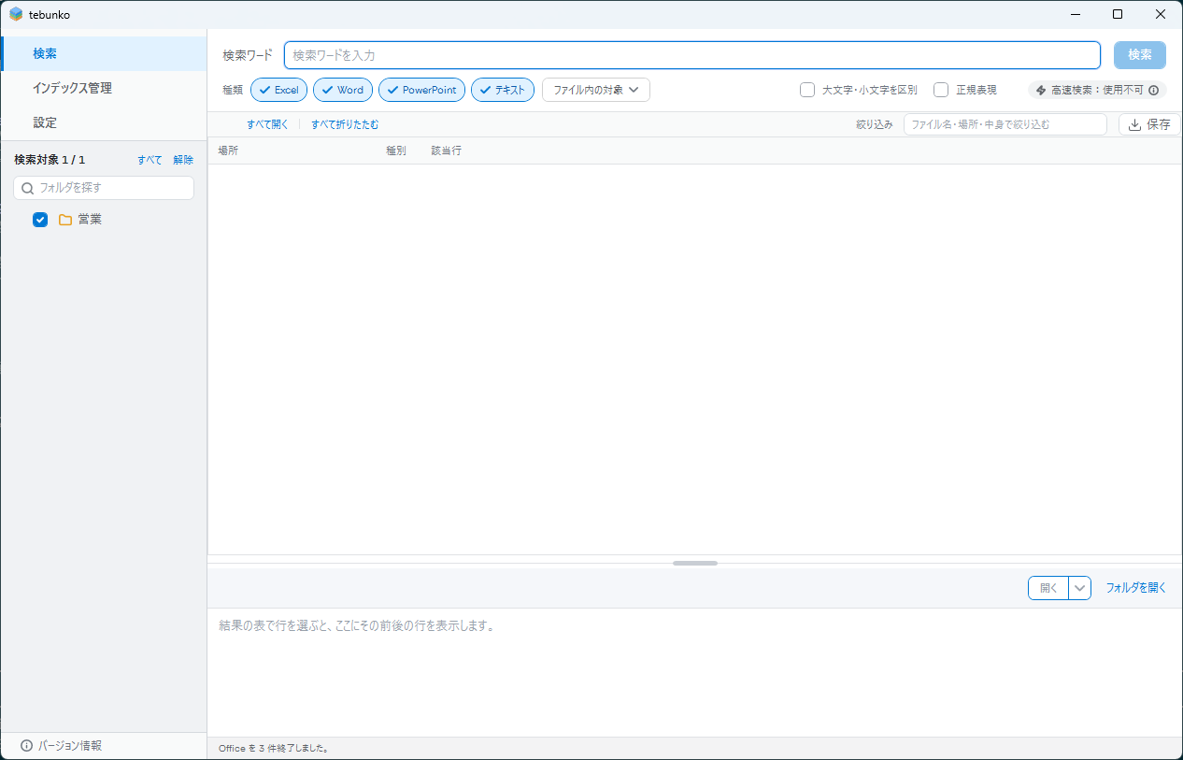This screenshot has width=1183, height=760.
Task: Click the 高速検索：使用不可 status badge
Action: coord(1097,91)
